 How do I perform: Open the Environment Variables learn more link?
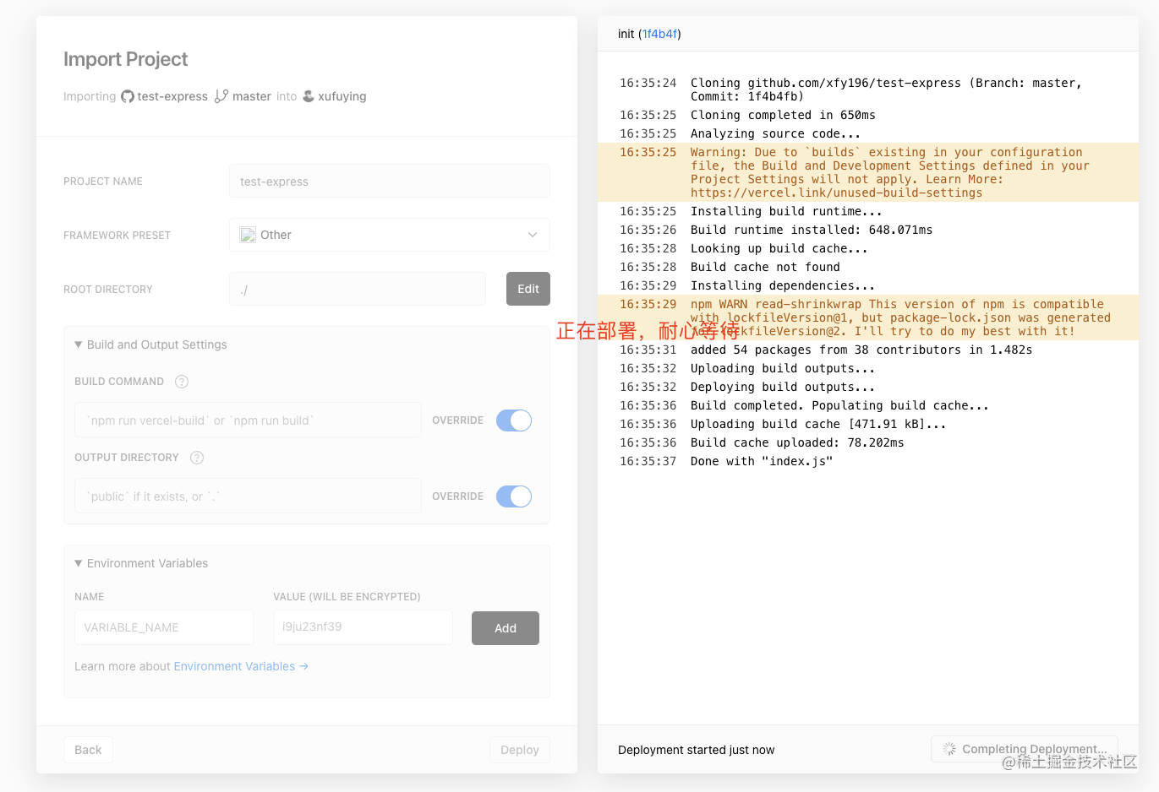[241, 666]
